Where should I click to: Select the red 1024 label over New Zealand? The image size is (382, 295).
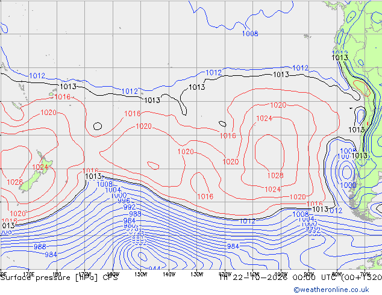pyautogui.click(x=40, y=167)
